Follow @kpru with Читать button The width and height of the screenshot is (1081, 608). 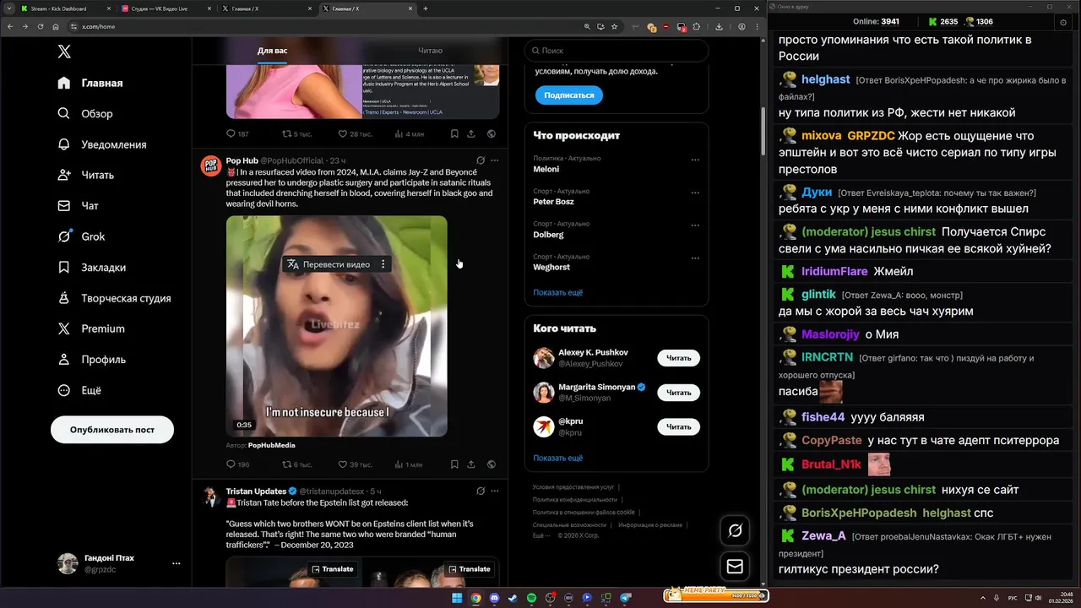[x=678, y=426]
